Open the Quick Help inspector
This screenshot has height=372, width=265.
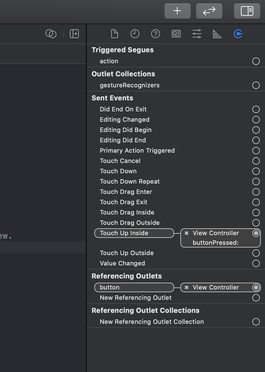156,34
